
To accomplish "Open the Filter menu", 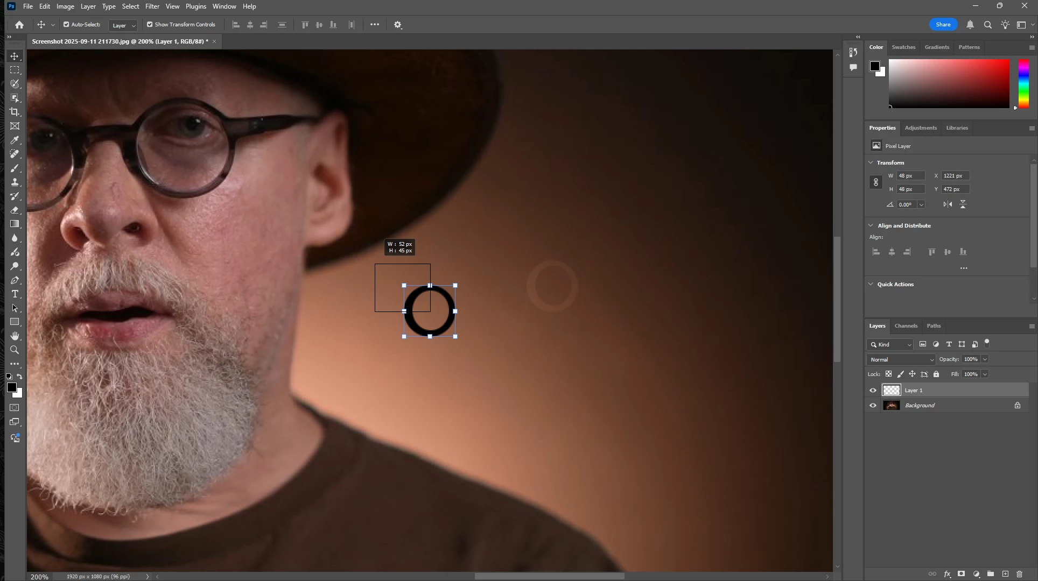I will point(152,6).
